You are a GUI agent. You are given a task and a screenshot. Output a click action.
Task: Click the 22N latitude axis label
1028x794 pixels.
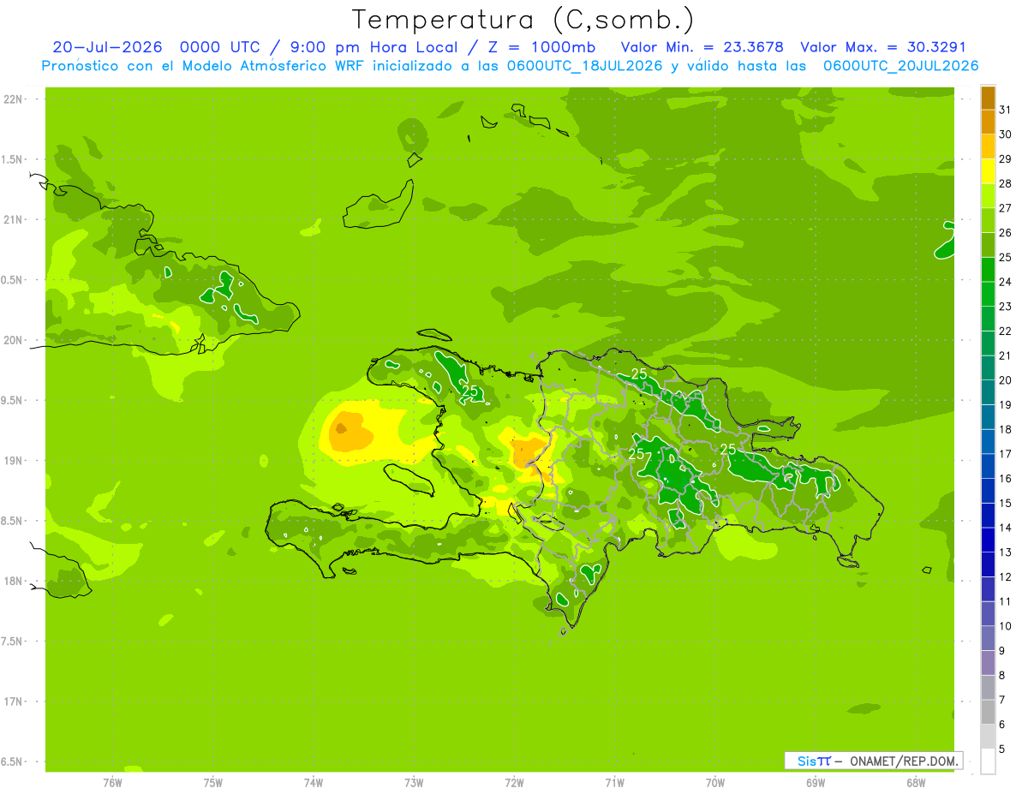13,99
